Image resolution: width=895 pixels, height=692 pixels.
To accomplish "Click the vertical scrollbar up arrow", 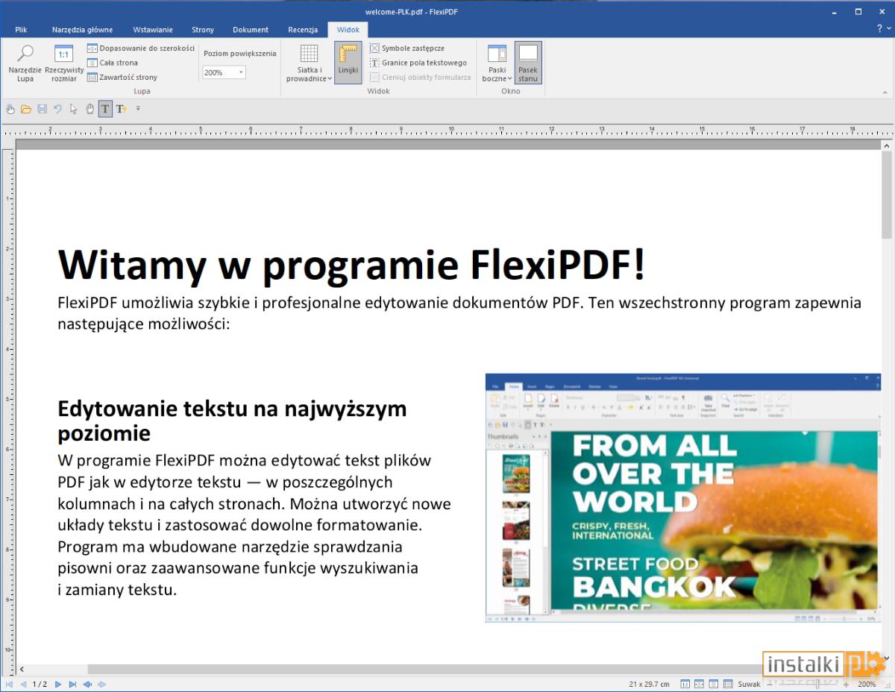I will point(887,145).
